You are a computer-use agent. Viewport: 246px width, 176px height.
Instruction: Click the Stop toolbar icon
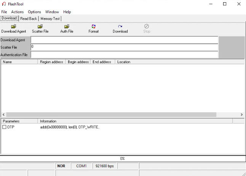[147, 26]
